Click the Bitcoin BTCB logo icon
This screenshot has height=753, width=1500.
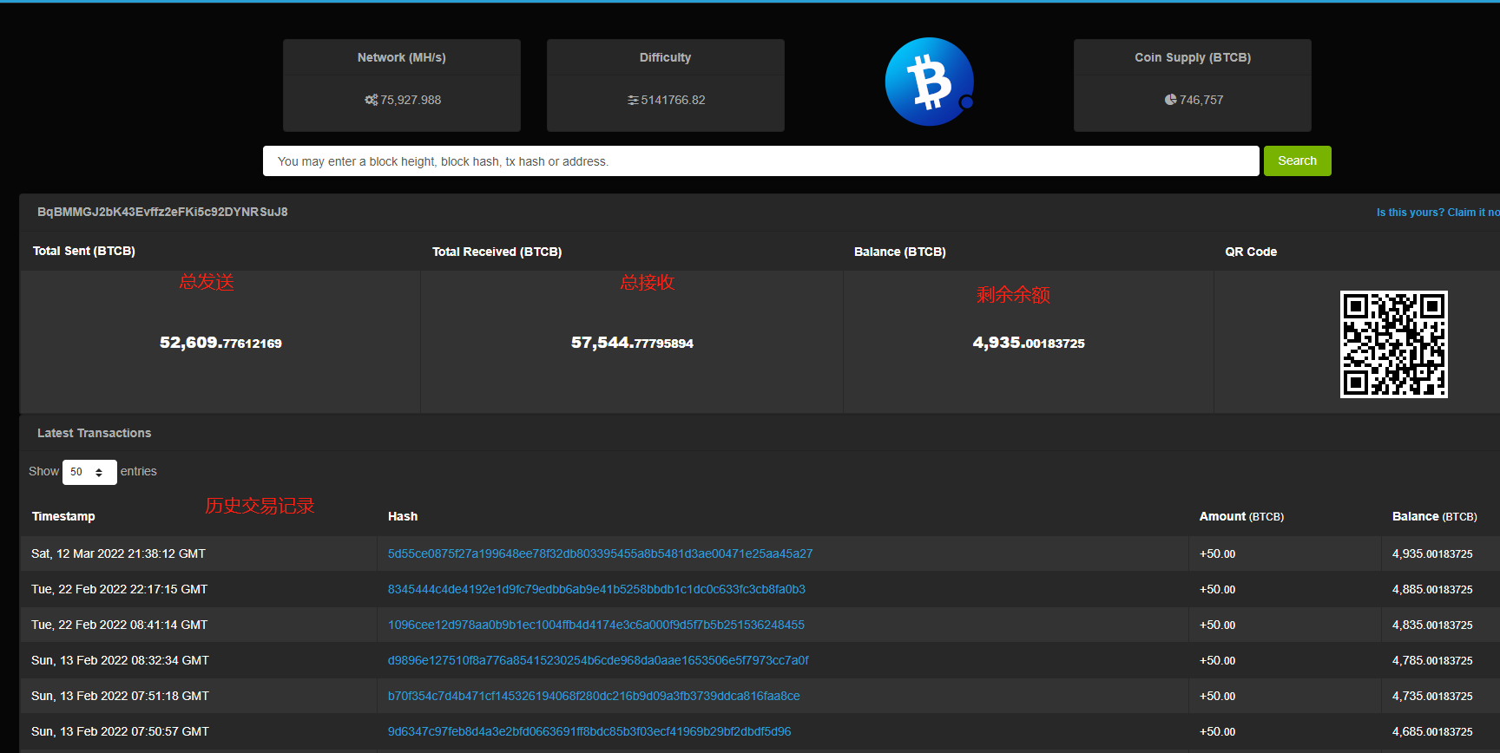click(929, 82)
